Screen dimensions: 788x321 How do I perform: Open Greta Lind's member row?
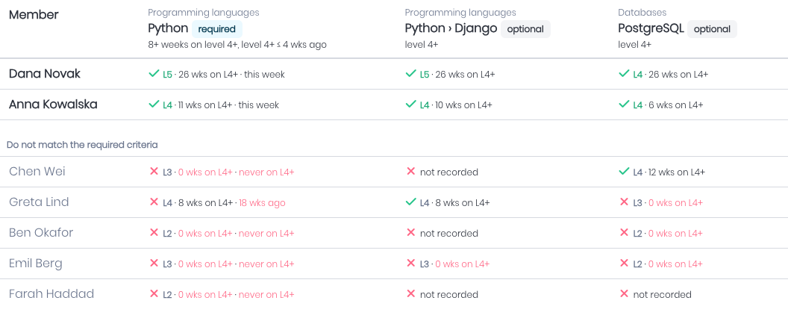(x=394, y=202)
